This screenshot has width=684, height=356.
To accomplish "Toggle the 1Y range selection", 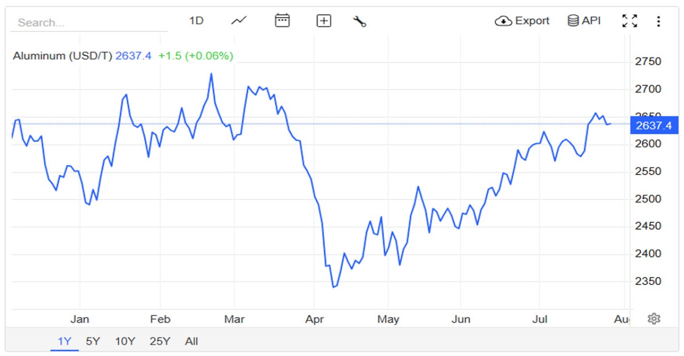I will (x=64, y=341).
